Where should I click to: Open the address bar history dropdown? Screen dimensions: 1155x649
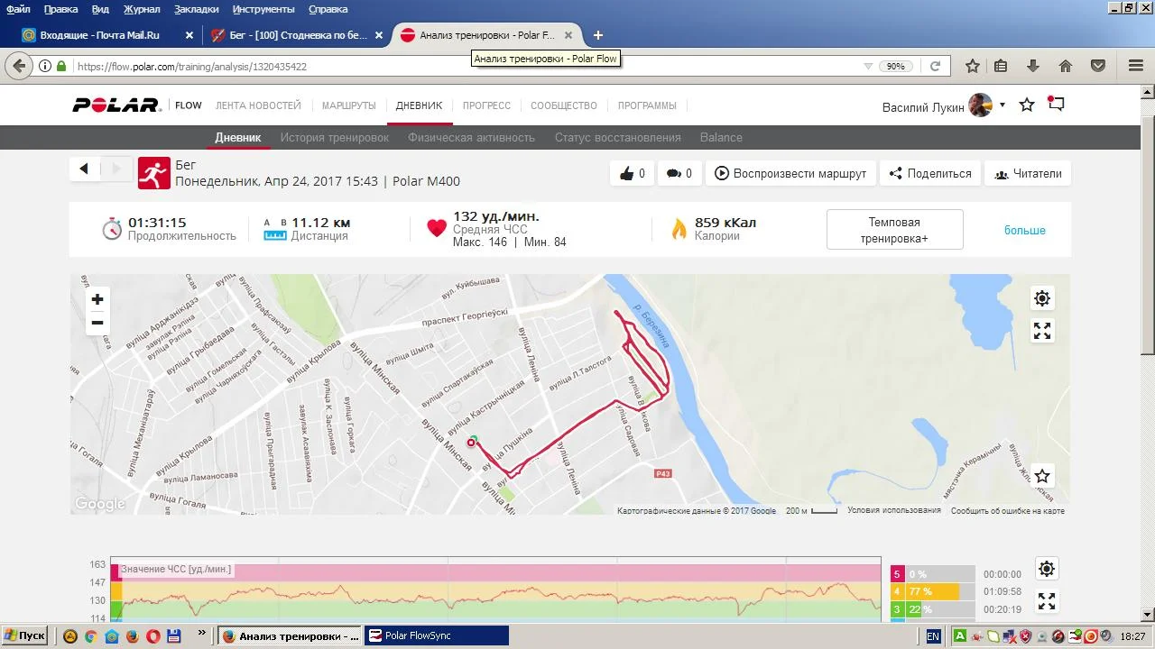click(868, 67)
